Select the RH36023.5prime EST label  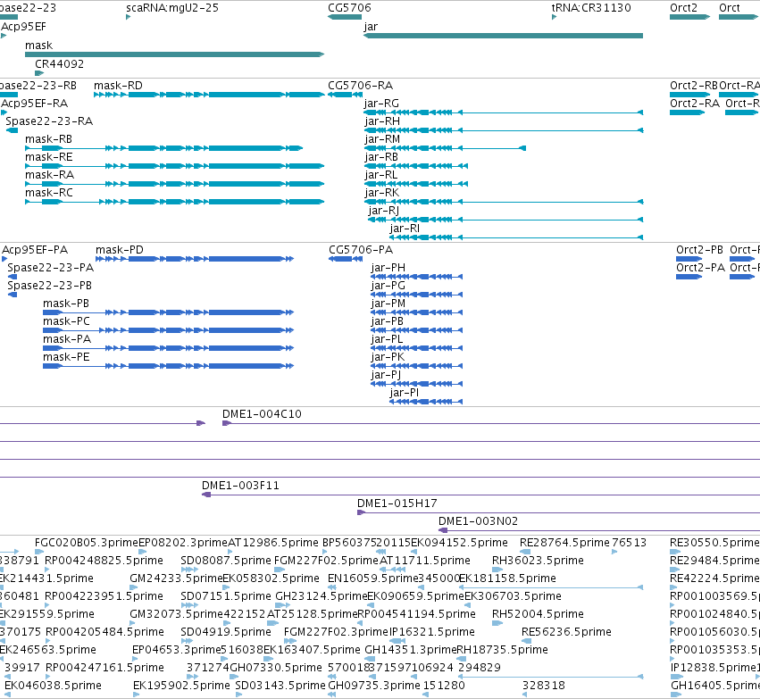point(538,561)
